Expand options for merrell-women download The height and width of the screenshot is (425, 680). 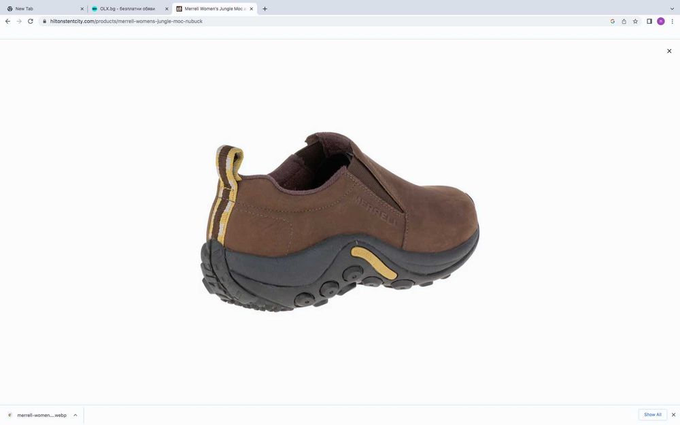[75, 415]
